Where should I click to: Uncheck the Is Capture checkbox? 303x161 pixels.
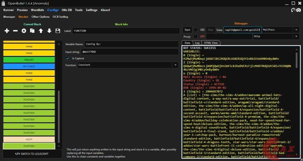coord(68,58)
